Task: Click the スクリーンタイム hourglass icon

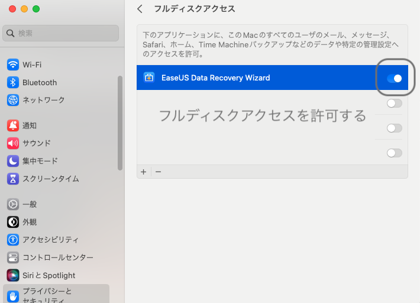Action: coord(13,179)
